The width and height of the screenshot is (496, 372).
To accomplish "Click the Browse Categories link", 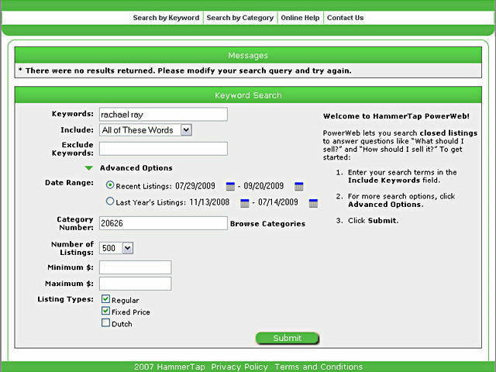I will click(x=267, y=224).
